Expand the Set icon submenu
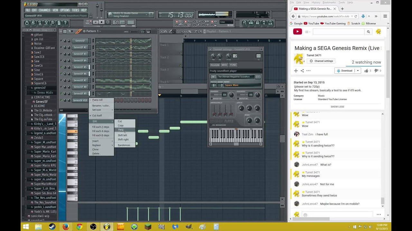412x231 pixels. 101,110
